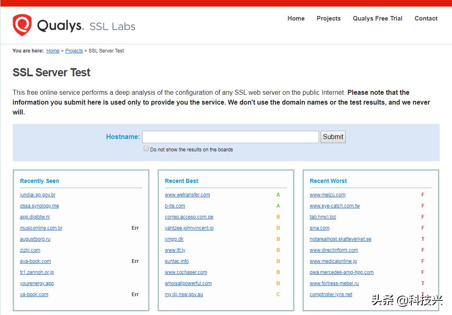
Task: Open b-ite.com link
Action: [x=175, y=206]
